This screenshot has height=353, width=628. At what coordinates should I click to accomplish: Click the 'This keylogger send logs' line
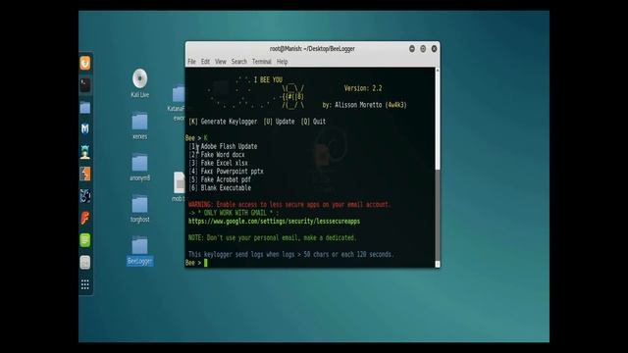tap(290, 255)
